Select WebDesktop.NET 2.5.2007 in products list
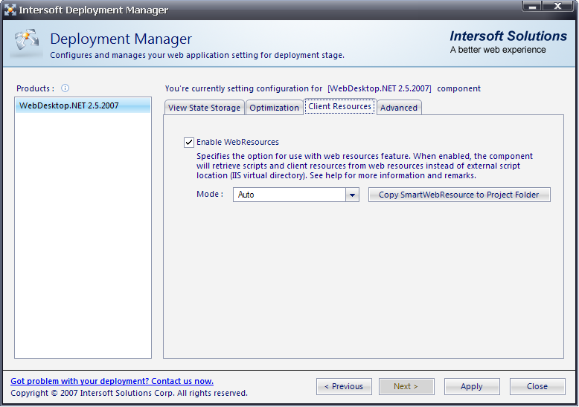Image resolution: width=579 pixels, height=407 pixels. tap(68, 105)
